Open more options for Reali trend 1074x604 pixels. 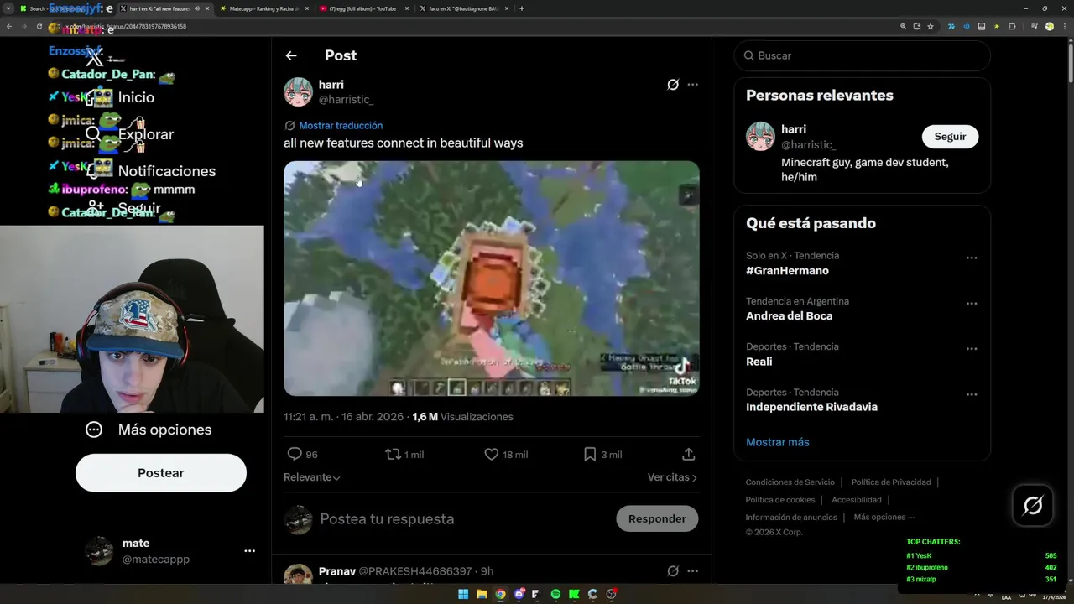tap(972, 349)
